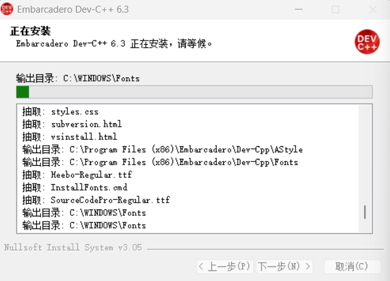Minimize the installer window

pyautogui.click(x=299, y=9)
